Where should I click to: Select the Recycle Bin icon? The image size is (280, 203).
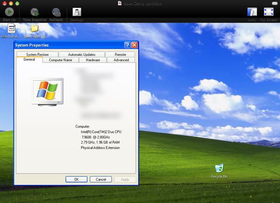[219, 168]
